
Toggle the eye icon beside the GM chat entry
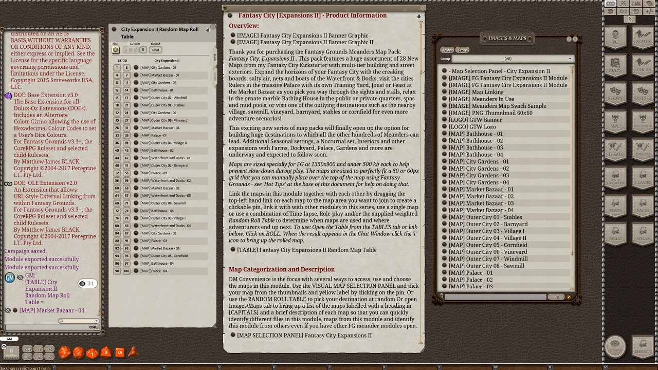click(21, 276)
